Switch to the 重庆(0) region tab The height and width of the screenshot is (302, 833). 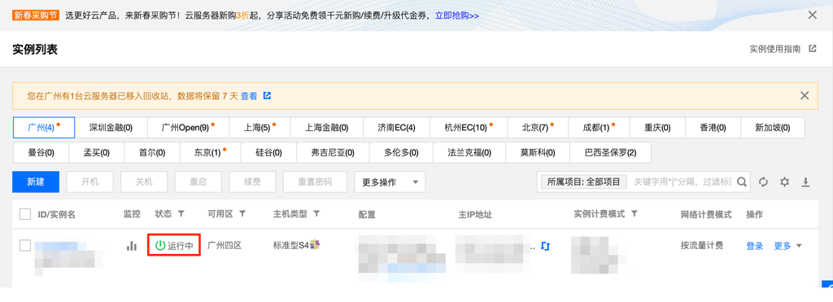click(x=657, y=128)
